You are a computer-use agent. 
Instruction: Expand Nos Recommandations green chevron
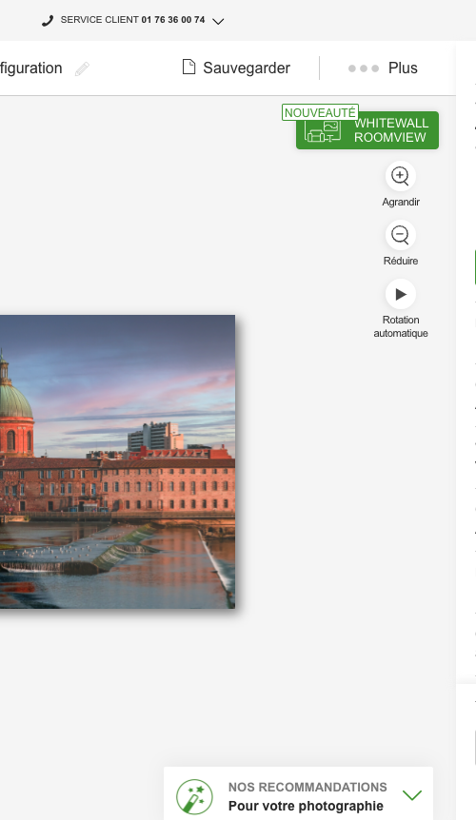tap(412, 795)
